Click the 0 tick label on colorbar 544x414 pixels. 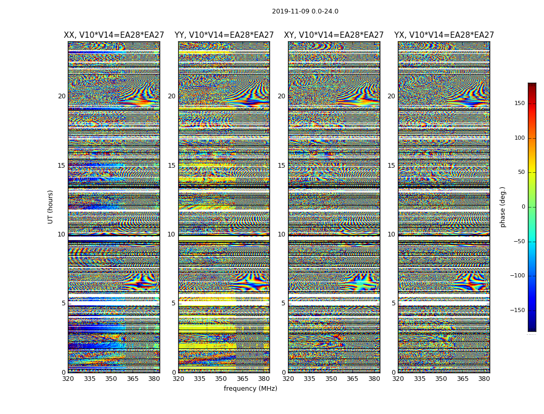523,207
